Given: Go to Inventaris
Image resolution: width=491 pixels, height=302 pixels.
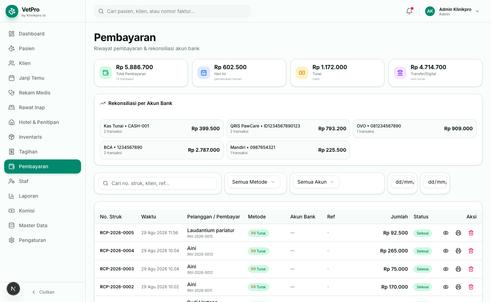Looking at the screenshot, I should click(x=42, y=137).
